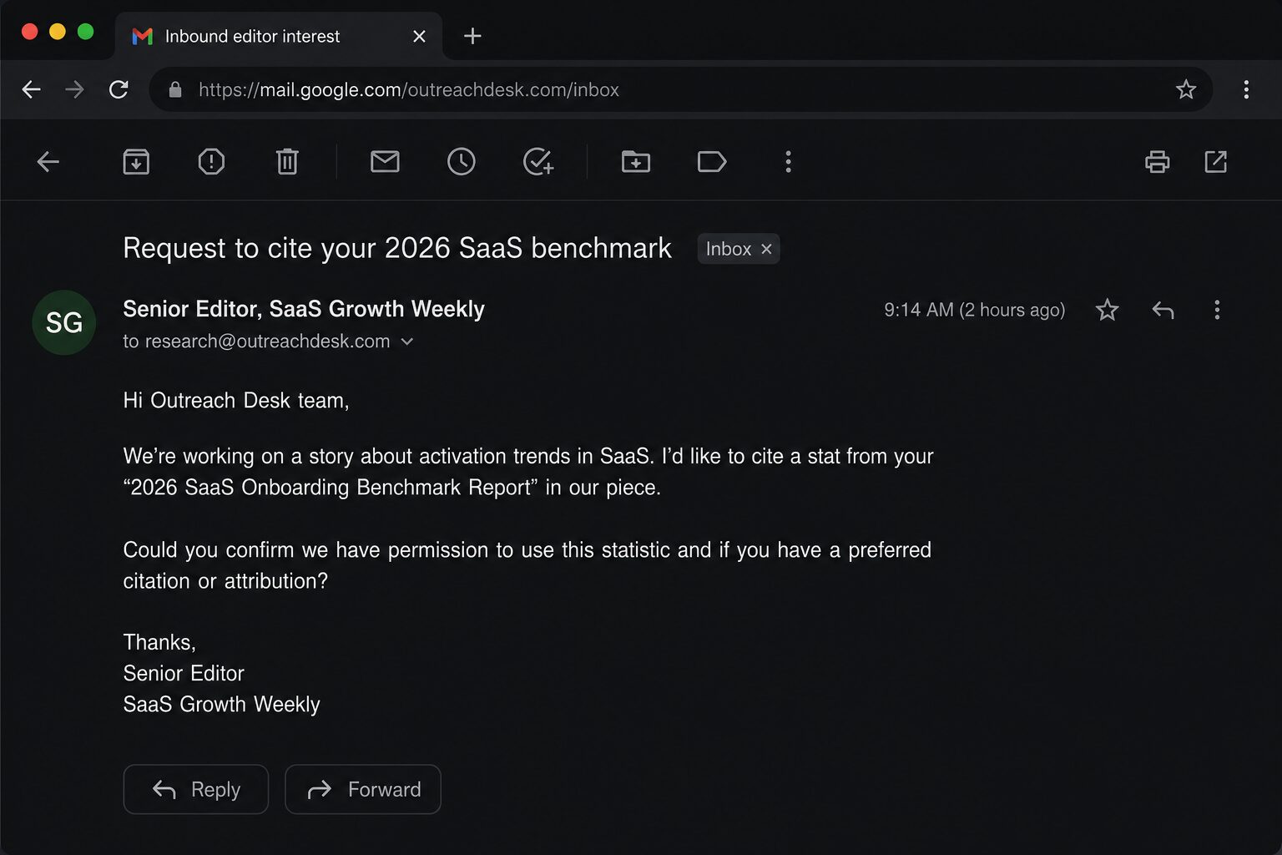
Task: Click the Reply button below the message
Action: click(x=196, y=789)
